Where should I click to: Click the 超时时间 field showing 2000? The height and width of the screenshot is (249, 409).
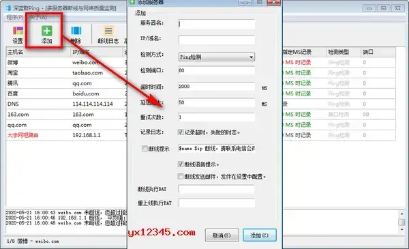tap(217, 87)
